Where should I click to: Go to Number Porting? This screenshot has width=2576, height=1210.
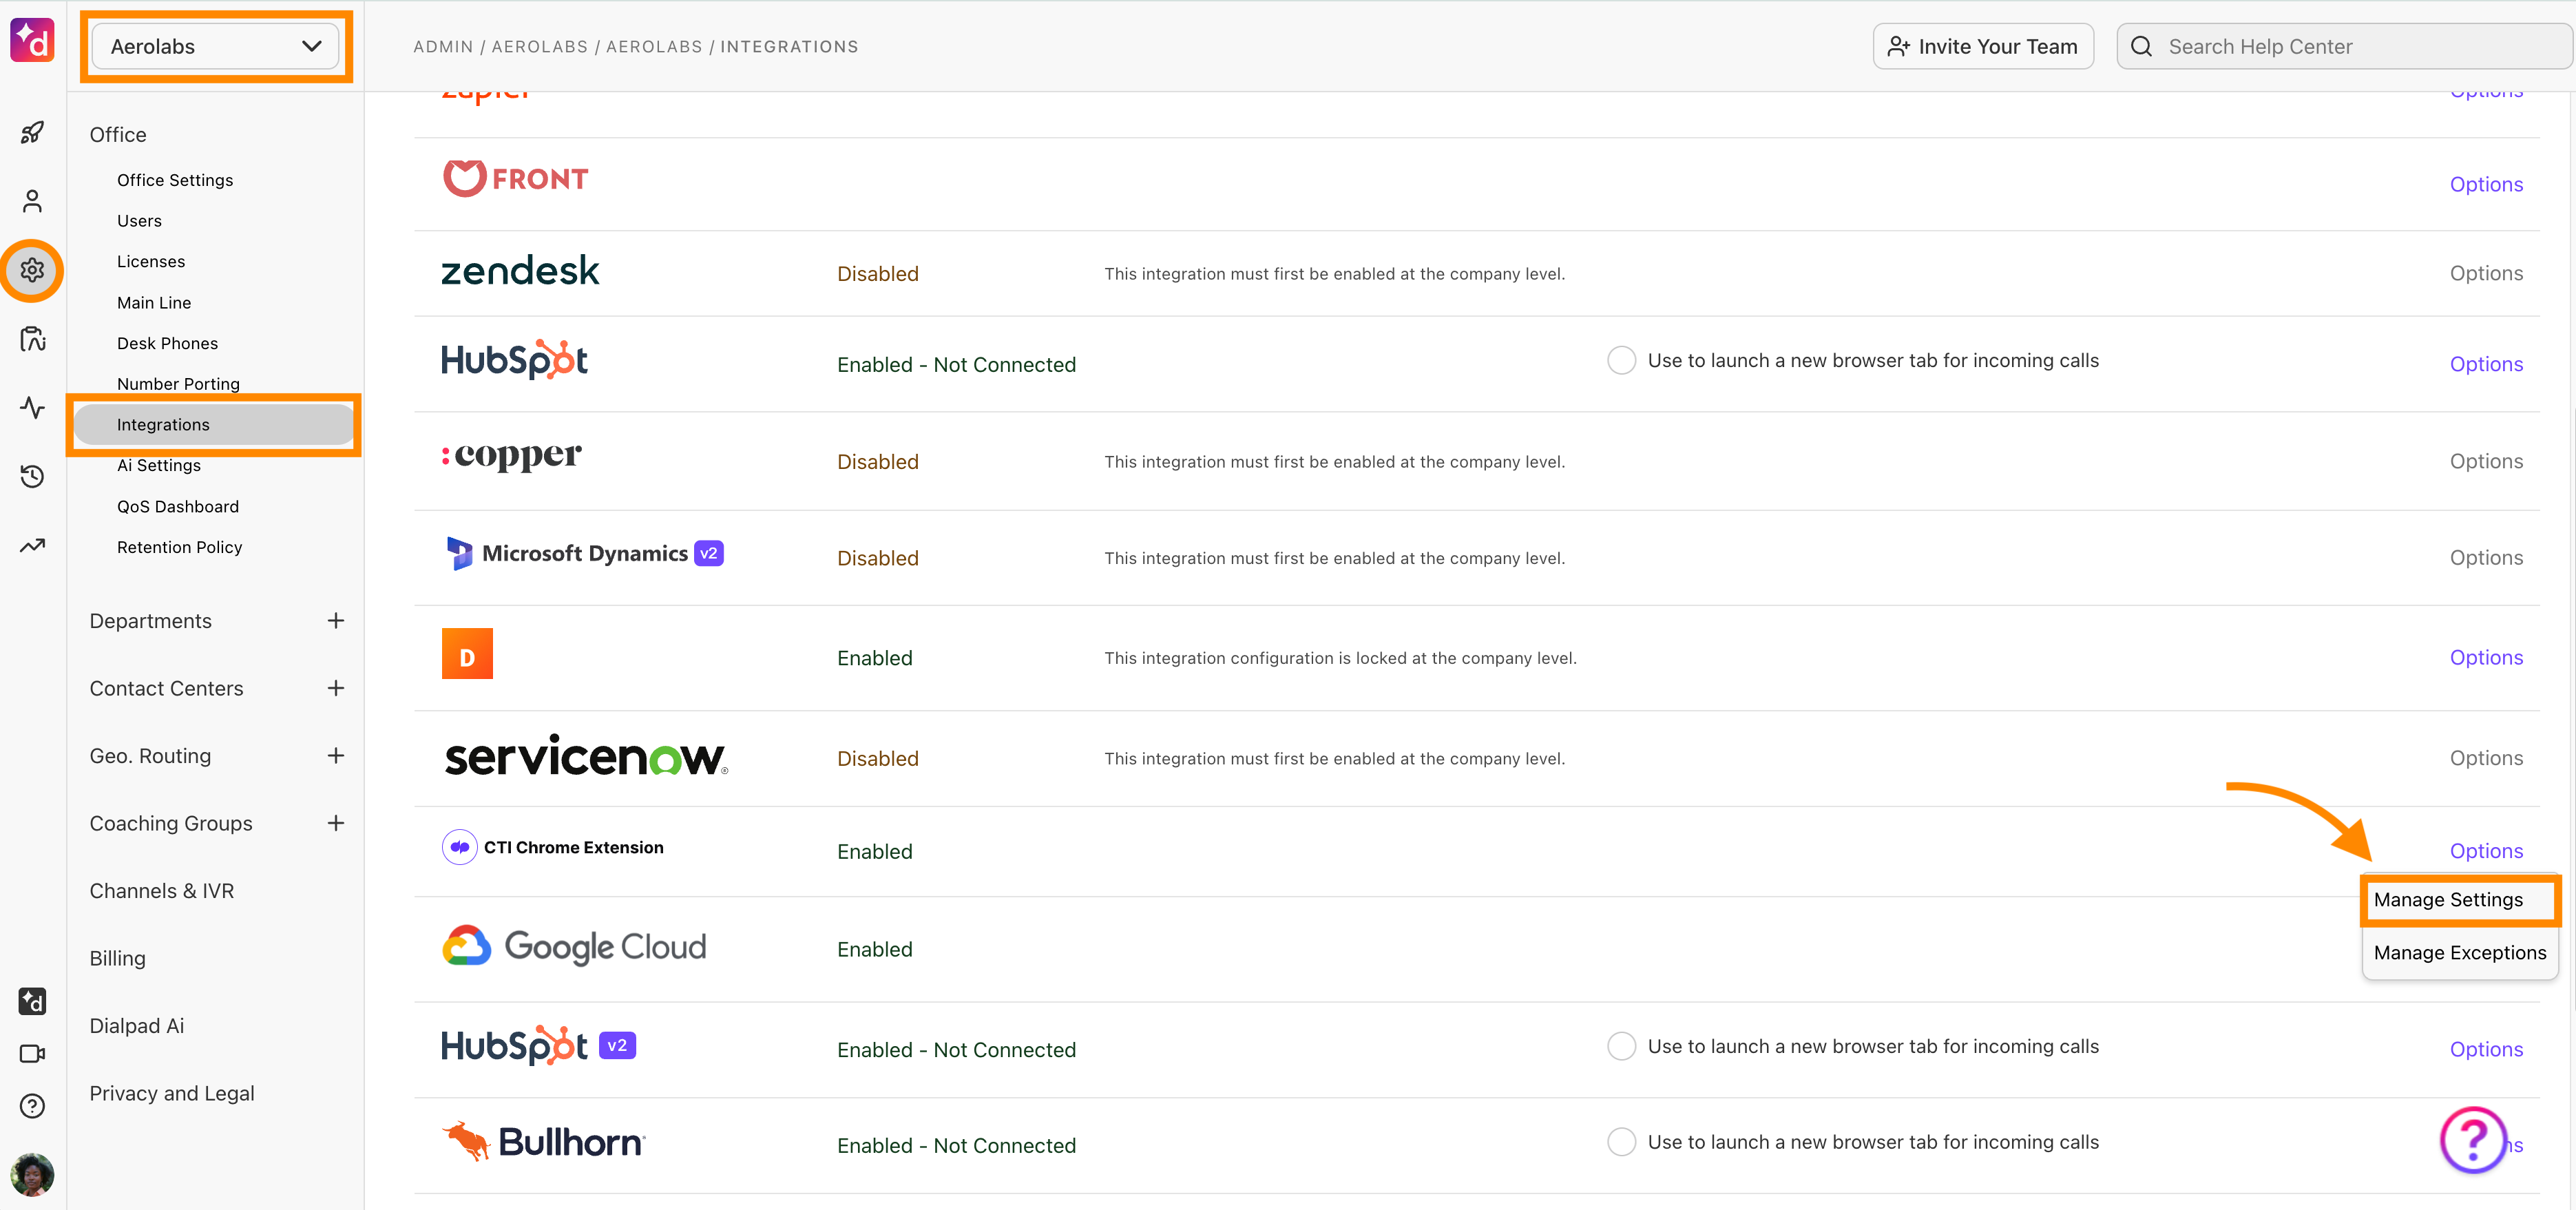178,384
